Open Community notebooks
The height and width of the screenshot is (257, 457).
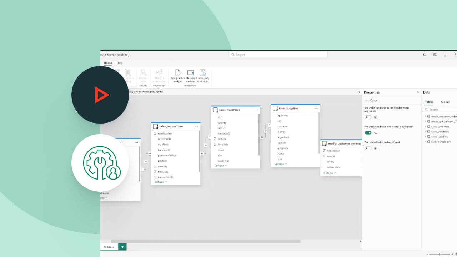(202, 76)
